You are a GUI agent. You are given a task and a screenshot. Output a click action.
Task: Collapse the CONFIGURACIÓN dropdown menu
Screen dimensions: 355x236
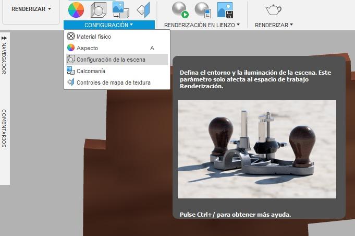[109, 25]
